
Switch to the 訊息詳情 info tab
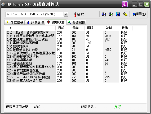point(35,22)
